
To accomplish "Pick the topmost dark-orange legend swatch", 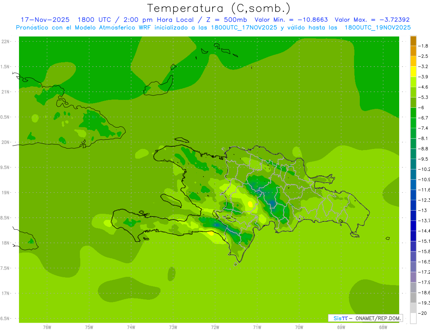I will point(413,41).
